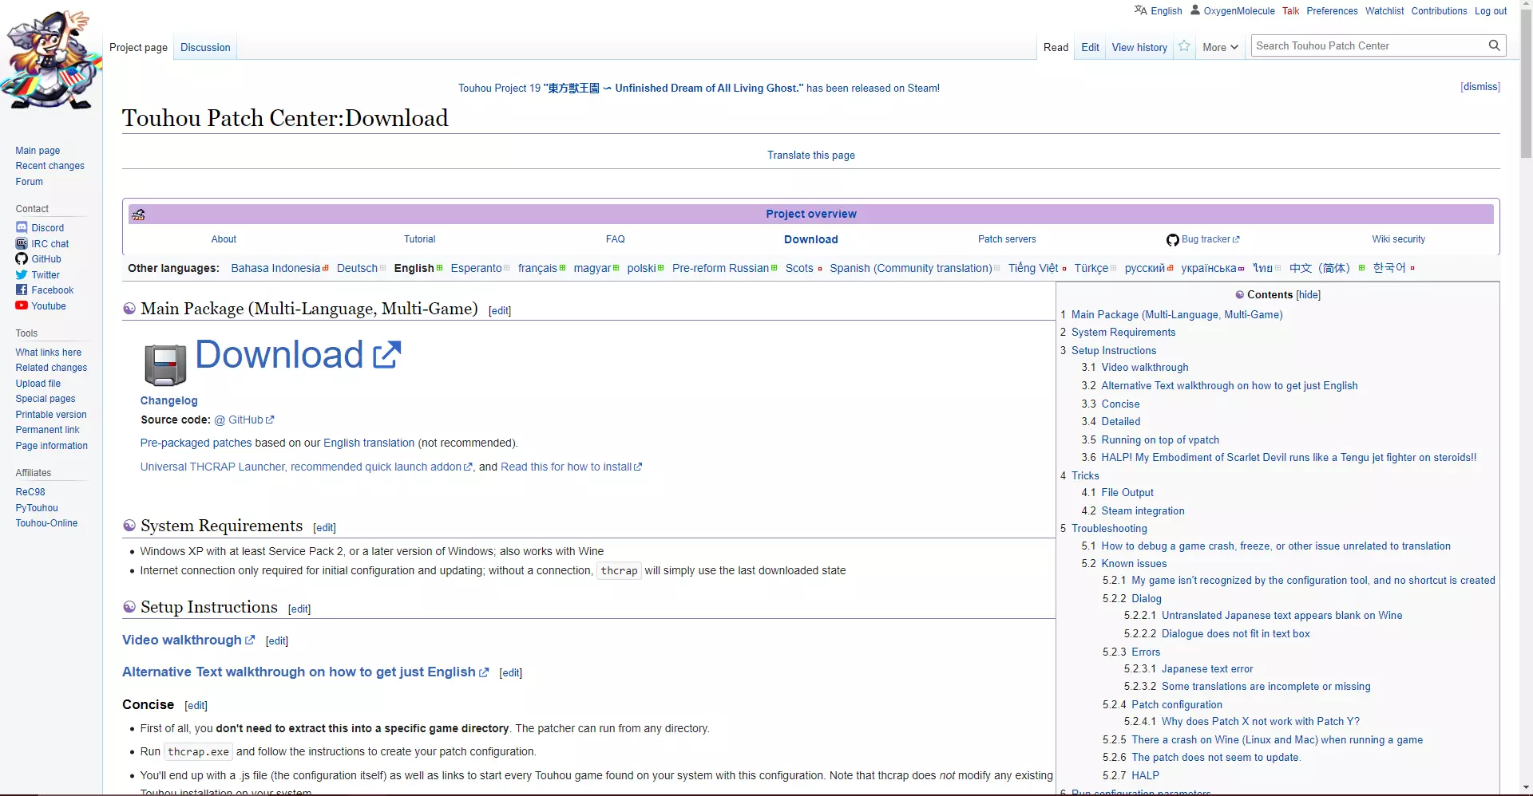The height and width of the screenshot is (796, 1533).
Task: Open the OxygenMolecule user page
Action: [x=1239, y=11]
